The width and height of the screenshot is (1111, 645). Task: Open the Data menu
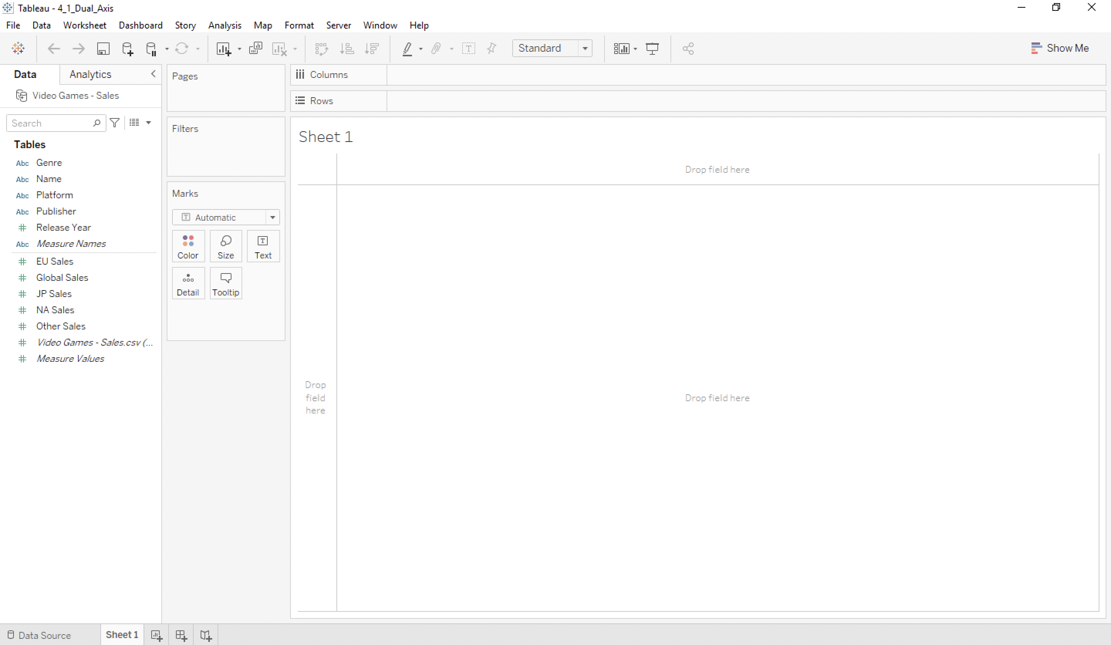[41, 25]
